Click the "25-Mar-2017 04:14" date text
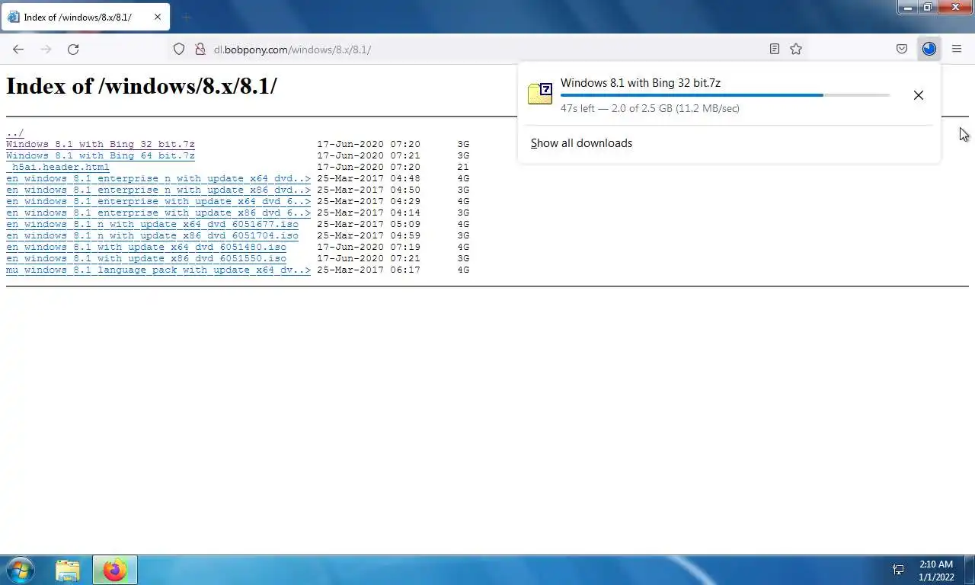 [369, 213]
